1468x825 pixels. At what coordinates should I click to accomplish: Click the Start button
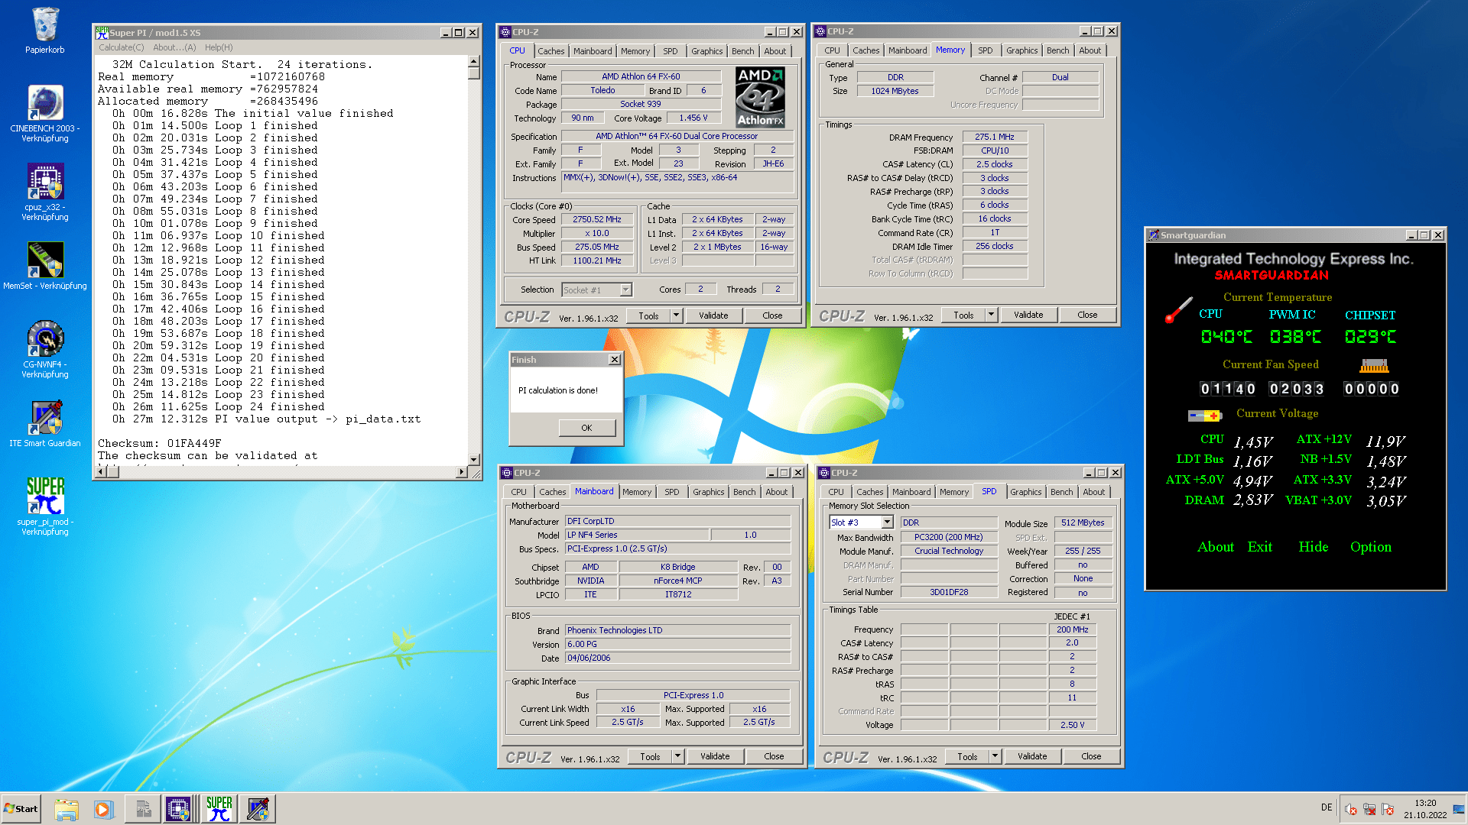(21, 809)
